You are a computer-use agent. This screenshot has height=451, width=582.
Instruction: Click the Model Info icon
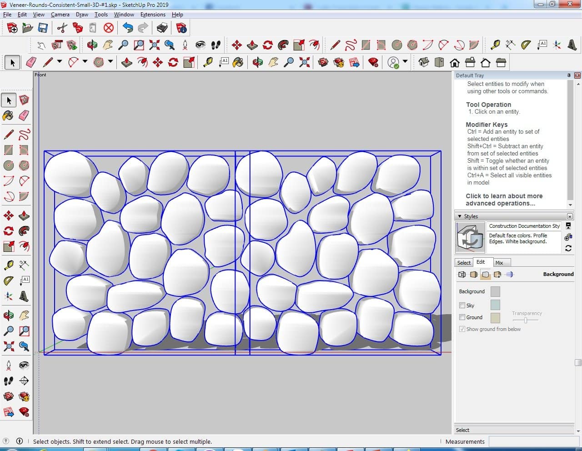pos(181,28)
